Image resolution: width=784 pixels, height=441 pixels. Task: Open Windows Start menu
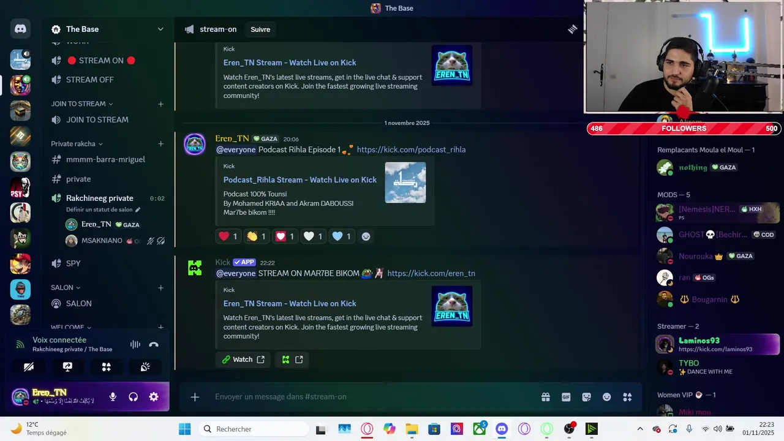[x=184, y=429]
